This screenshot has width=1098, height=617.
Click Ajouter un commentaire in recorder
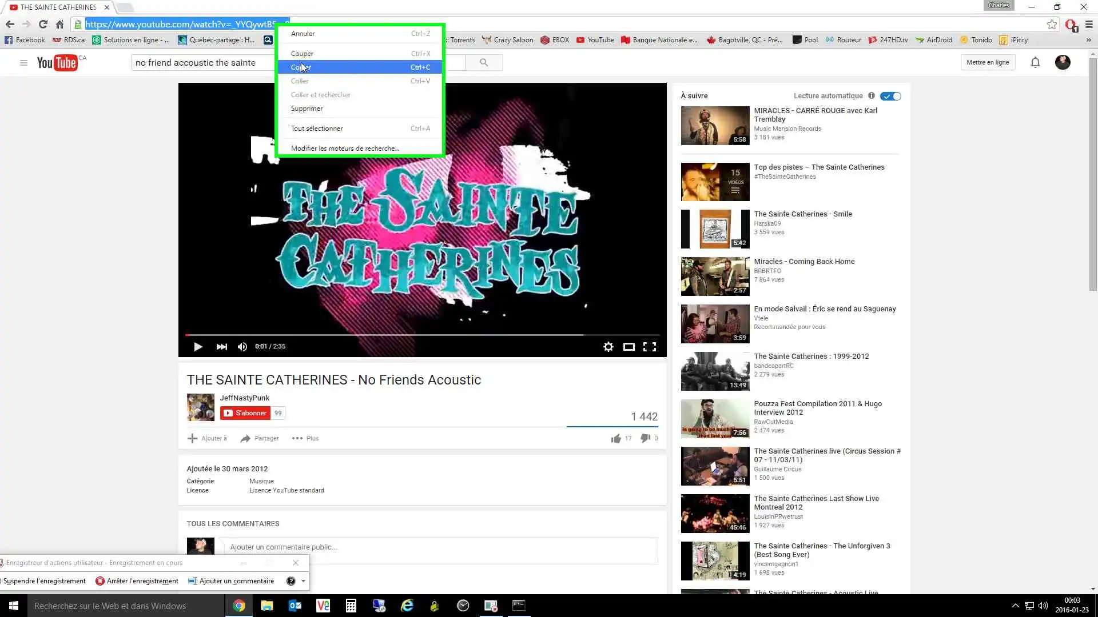pyautogui.click(x=231, y=581)
